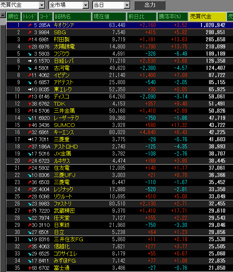The width and height of the screenshot is (233, 272).
Task: Click the up-right trend arrow for キオクシア
Action: tap(30, 25)
